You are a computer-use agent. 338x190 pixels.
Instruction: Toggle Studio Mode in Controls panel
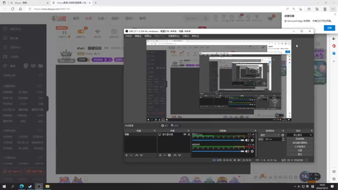300,147
